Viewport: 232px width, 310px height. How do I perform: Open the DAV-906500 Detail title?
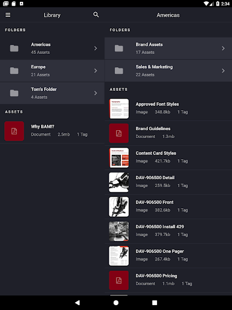(155, 177)
